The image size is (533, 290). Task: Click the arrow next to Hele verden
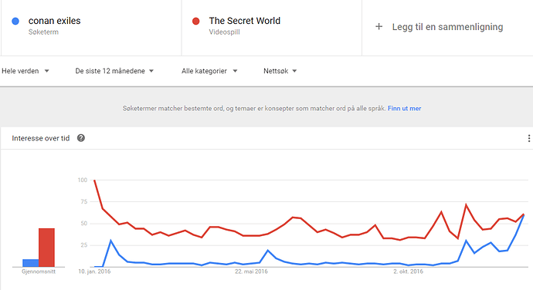[x=46, y=71]
